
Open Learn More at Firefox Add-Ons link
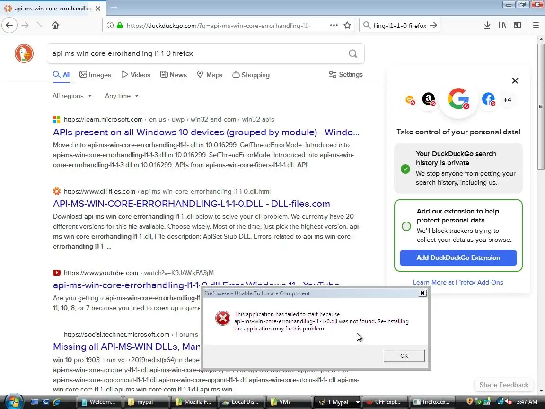point(458,283)
